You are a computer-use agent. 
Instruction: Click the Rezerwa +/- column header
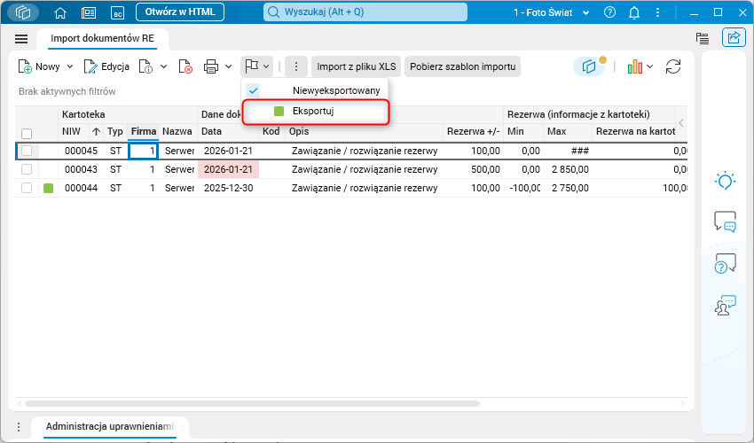[473, 131]
